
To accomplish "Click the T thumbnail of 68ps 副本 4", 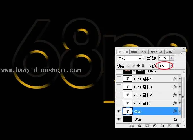I will pyautogui.click(x=128, y=79).
